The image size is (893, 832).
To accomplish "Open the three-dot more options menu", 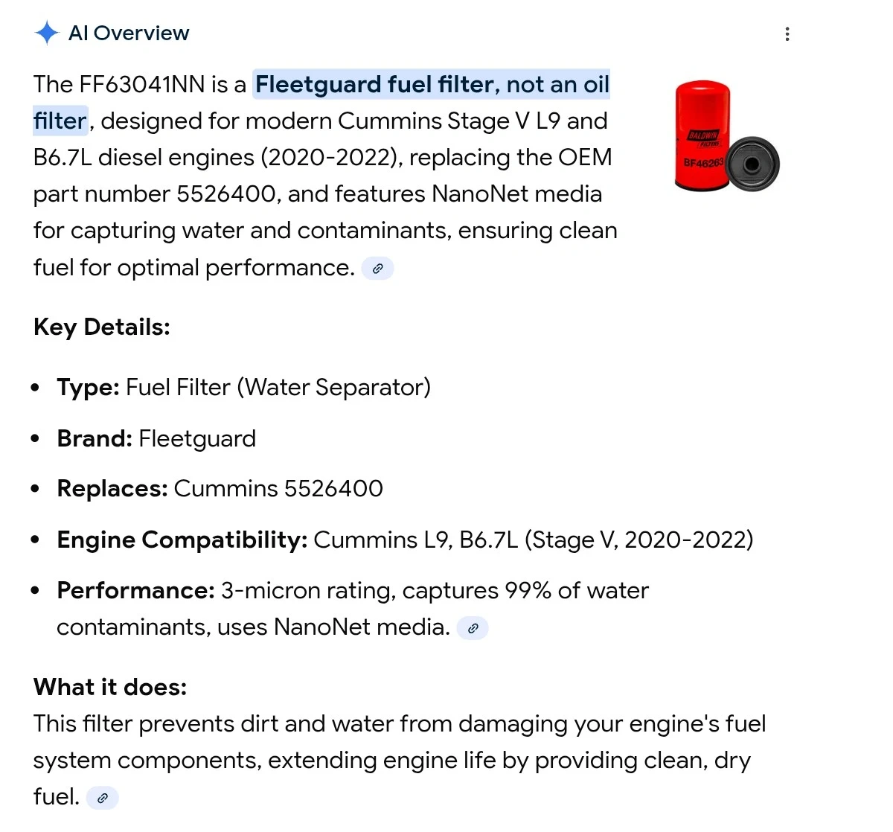I will click(787, 34).
